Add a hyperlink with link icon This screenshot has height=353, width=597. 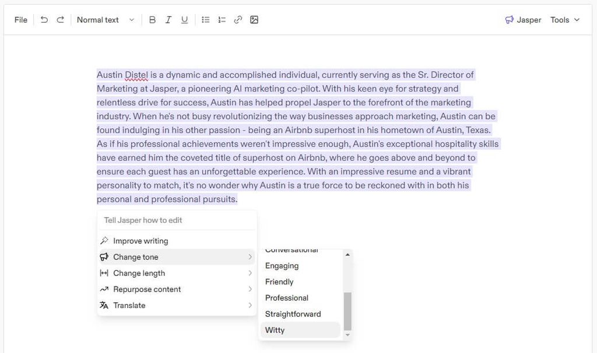[238, 20]
